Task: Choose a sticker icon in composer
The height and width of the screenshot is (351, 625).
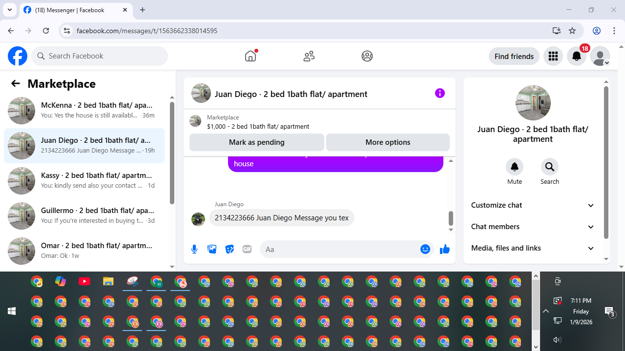Action: (x=229, y=249)
